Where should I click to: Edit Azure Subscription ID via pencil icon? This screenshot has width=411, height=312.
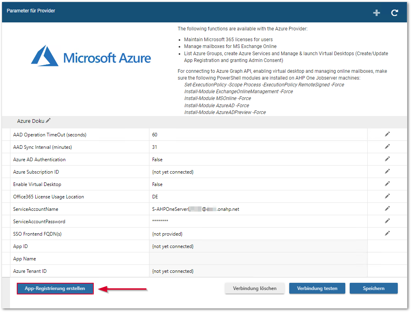click(387, 172)
